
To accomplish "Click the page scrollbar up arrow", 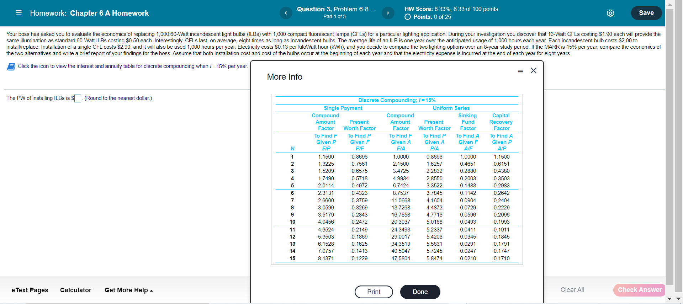I will point(670,4).
